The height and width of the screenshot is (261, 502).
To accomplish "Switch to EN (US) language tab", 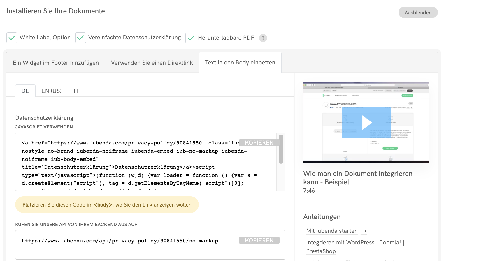I will point(51,91).
